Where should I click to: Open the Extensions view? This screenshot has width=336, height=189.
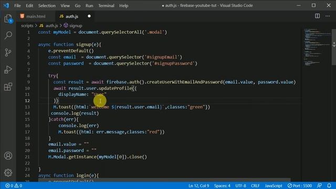[x=8, y=87]
